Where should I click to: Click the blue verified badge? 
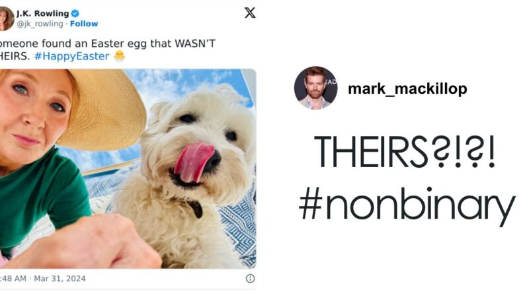(x=75, y=13)
